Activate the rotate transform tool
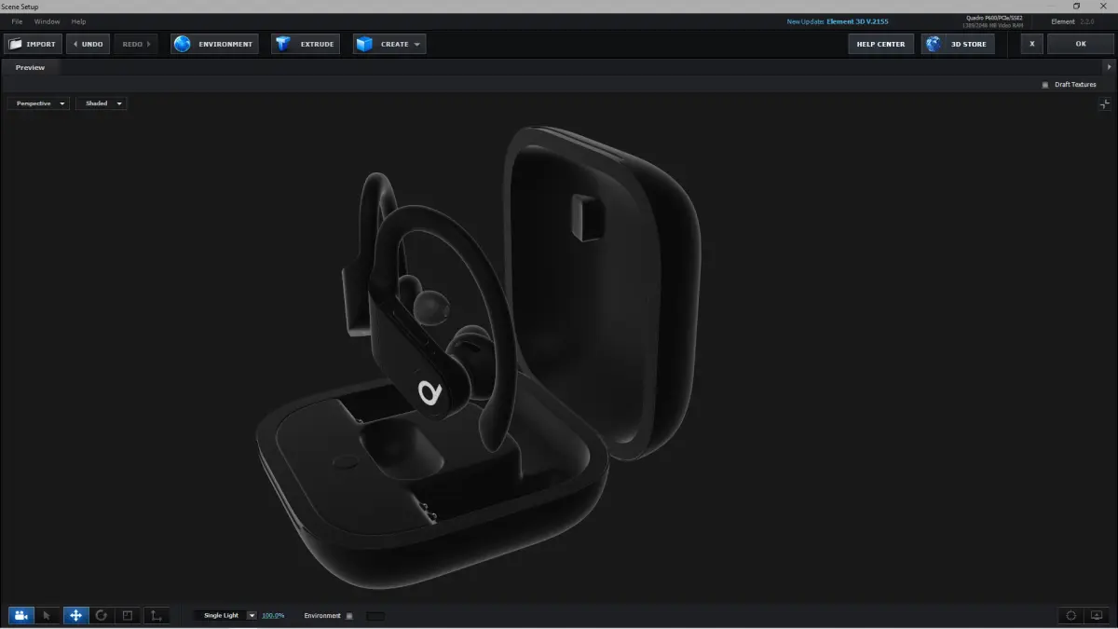Viewport: 1118px width, 629px height. [x=102, y=615]
